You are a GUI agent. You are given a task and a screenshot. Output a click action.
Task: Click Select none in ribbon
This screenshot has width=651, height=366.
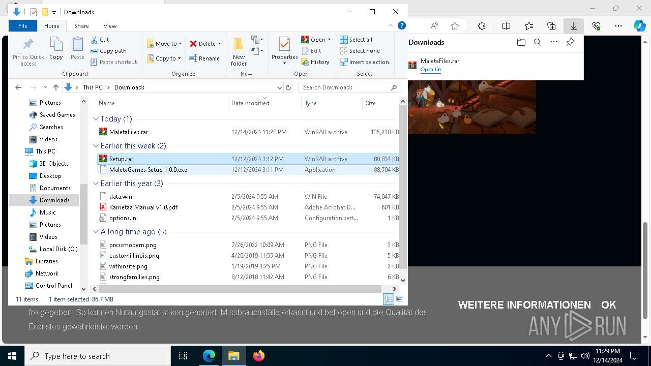tap(360, 51)
